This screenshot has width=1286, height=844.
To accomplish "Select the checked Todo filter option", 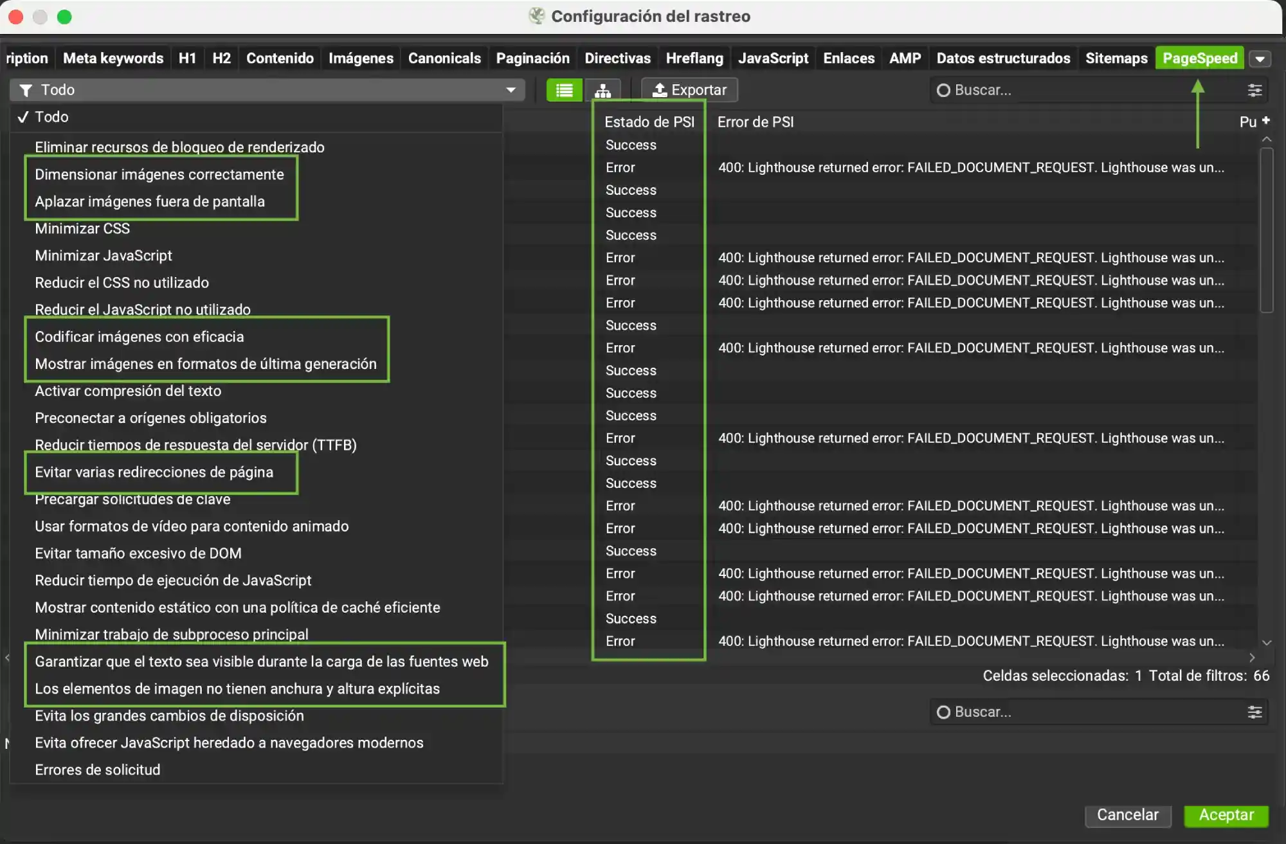I will point(51,117).
